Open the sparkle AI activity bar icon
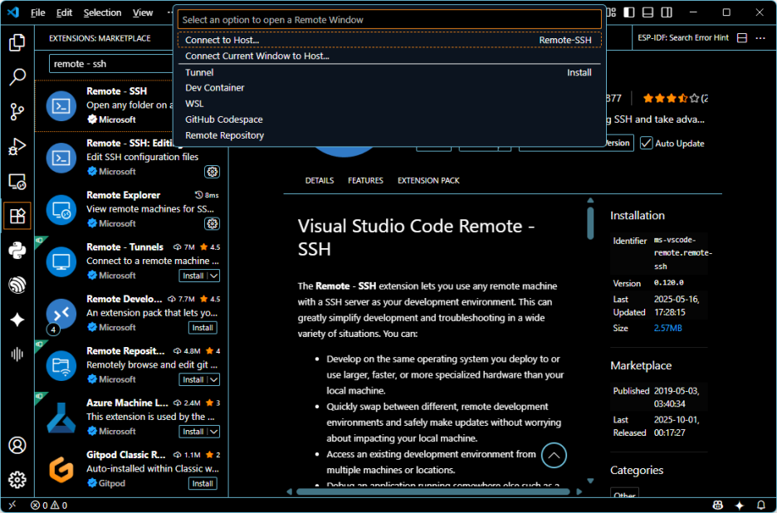This screenshot has width=777, height=513. point(17,320)
